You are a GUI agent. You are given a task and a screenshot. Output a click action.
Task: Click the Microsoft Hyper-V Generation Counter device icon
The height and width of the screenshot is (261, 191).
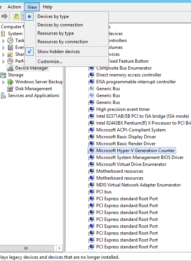coord(91,151)
